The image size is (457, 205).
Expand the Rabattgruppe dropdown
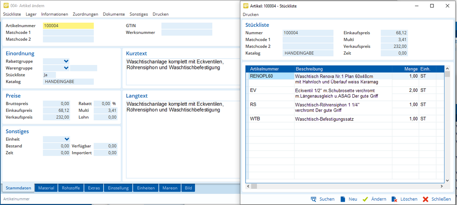click(66, 61)
